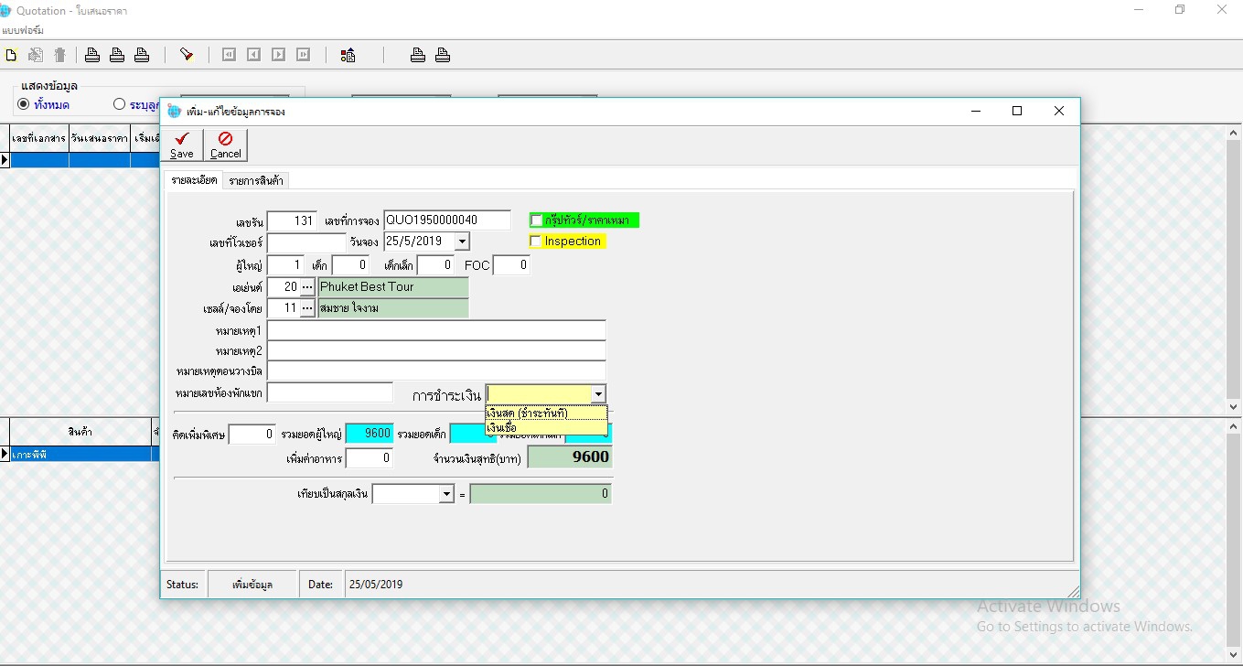The height and width of the screenshot is (666, 1243).
Task: Select the ทั้งหมด radio button
Action: point(24,104)
